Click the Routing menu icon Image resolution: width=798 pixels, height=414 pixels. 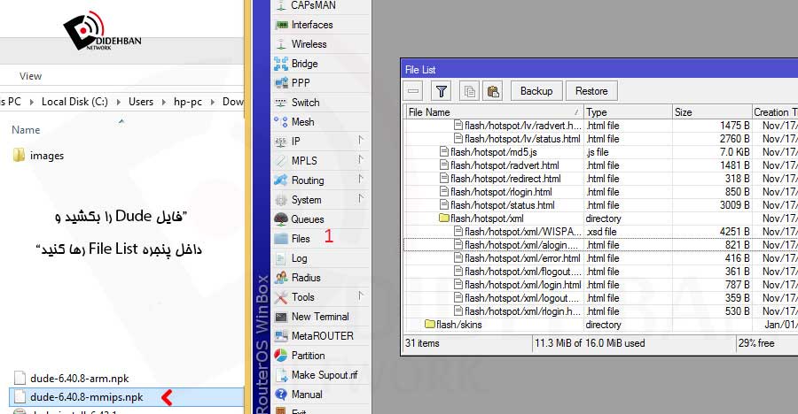[281, 180]
